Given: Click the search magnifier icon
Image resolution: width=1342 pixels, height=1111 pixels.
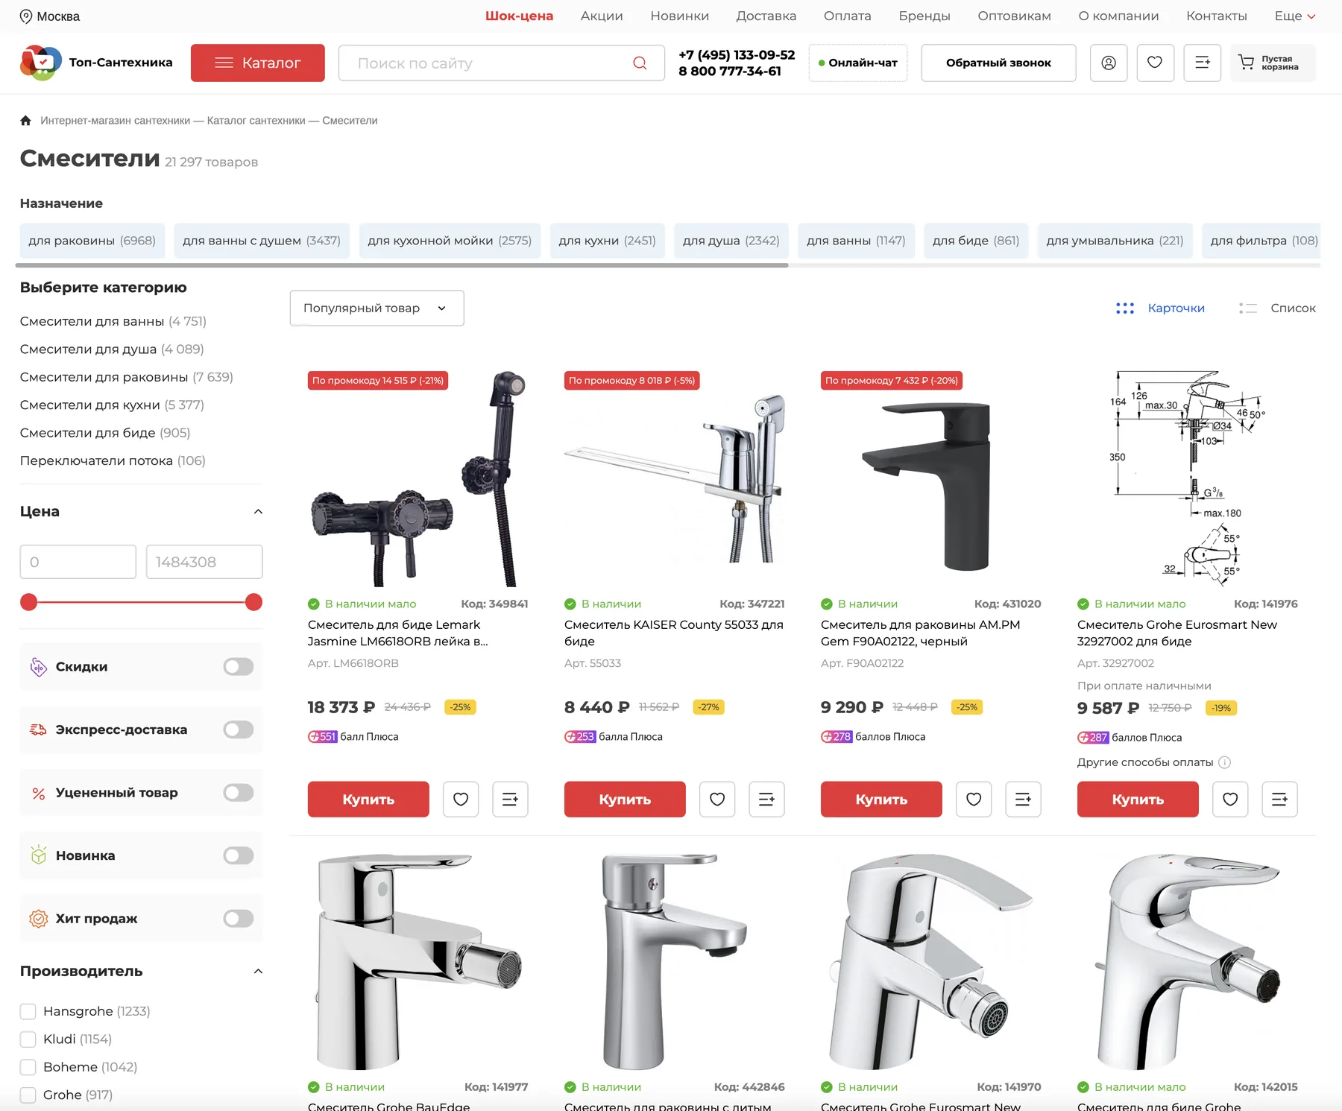Looking at the screenshot, I should [x=640, y=63].
